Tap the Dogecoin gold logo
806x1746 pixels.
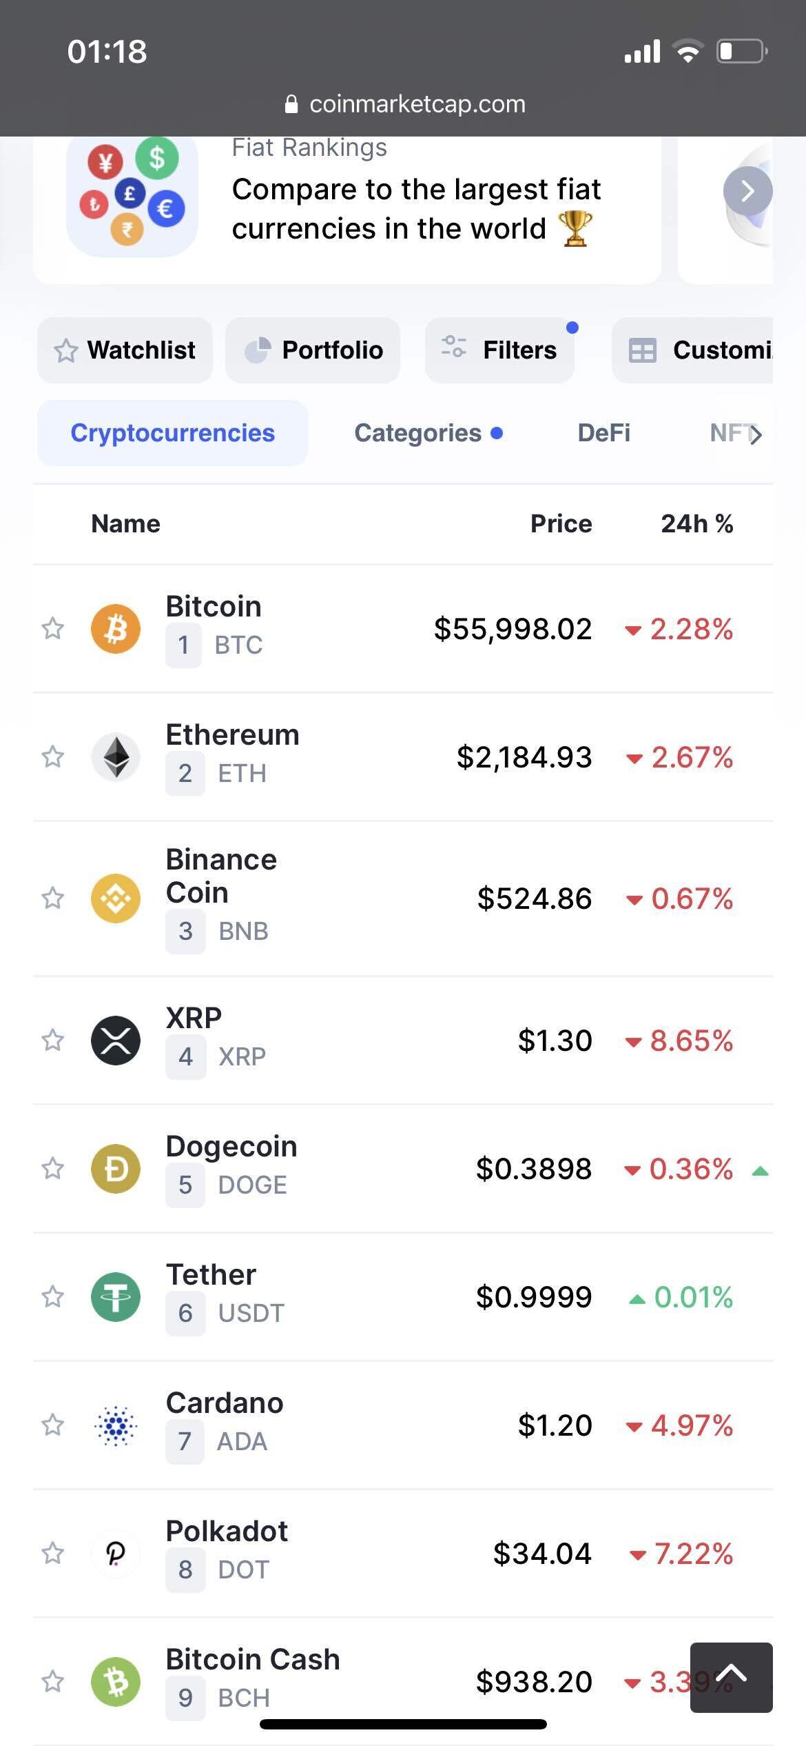pos(116,1168)
